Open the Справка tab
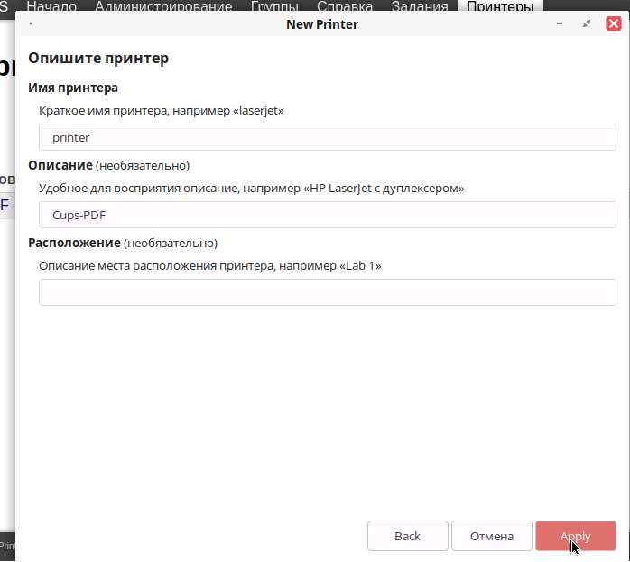The width and height of the screenshot is (630, 562). [x=345, y=6]
